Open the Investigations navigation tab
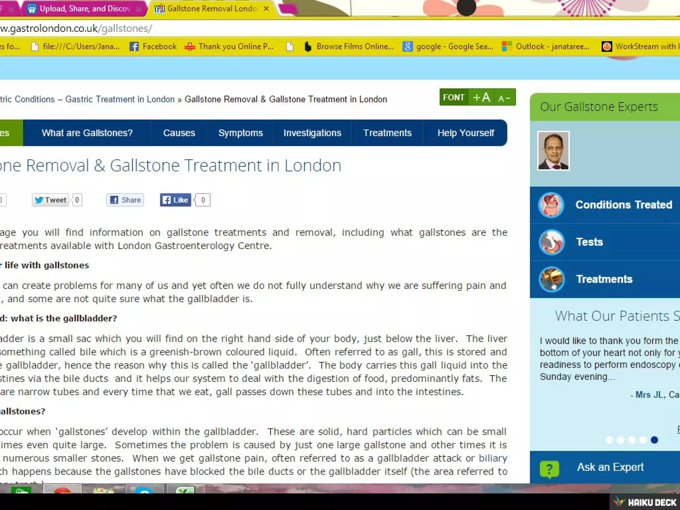This screenshot has height=510, width=680. coord(312,133)
